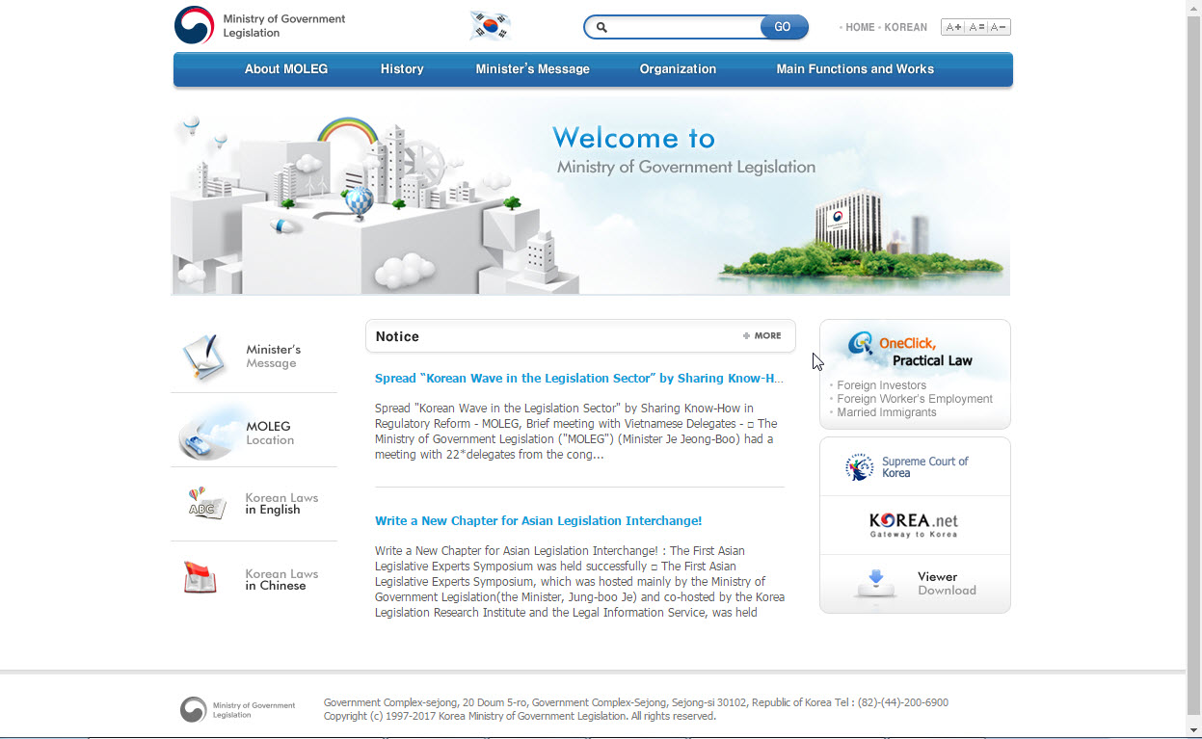Open the Asian Legislation Interchange article
This screenshot has width=1202, height=739.
click(538, 521)
